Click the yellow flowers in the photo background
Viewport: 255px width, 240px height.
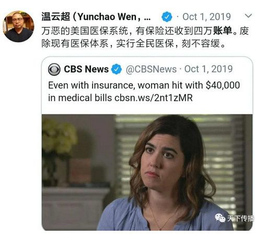point(59,137)
